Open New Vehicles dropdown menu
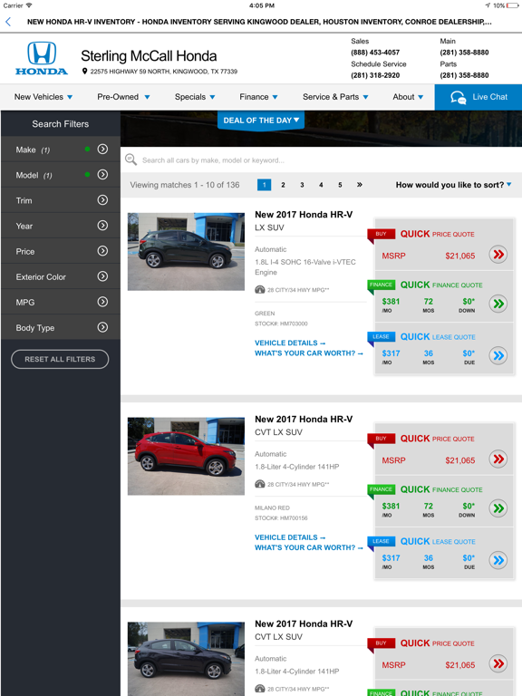The height and width of the screenshot is (696, 522). coord(43,97)
